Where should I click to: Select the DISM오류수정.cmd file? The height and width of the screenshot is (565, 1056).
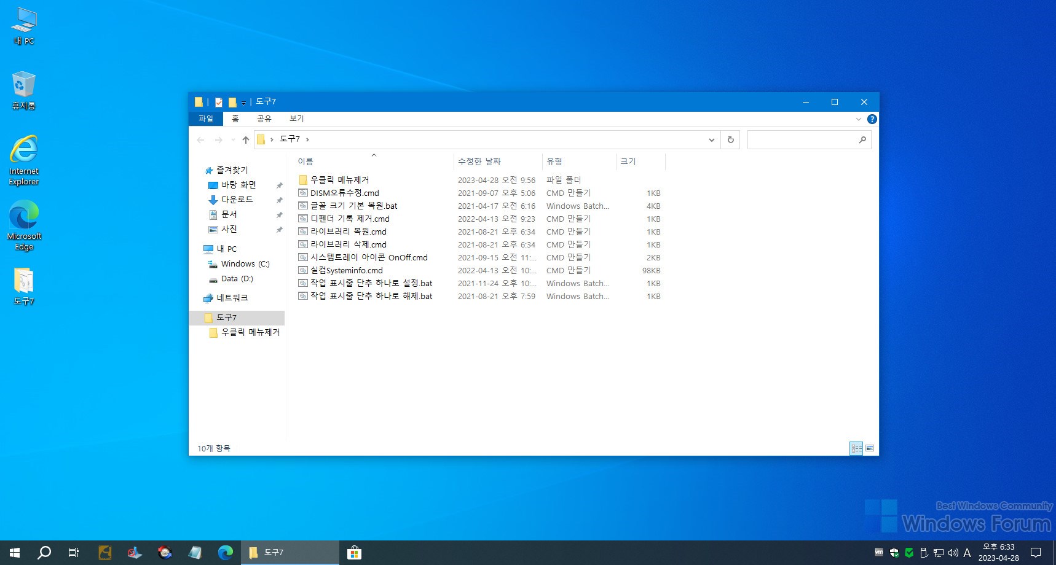pyautogui.click(x=339, y=193)
